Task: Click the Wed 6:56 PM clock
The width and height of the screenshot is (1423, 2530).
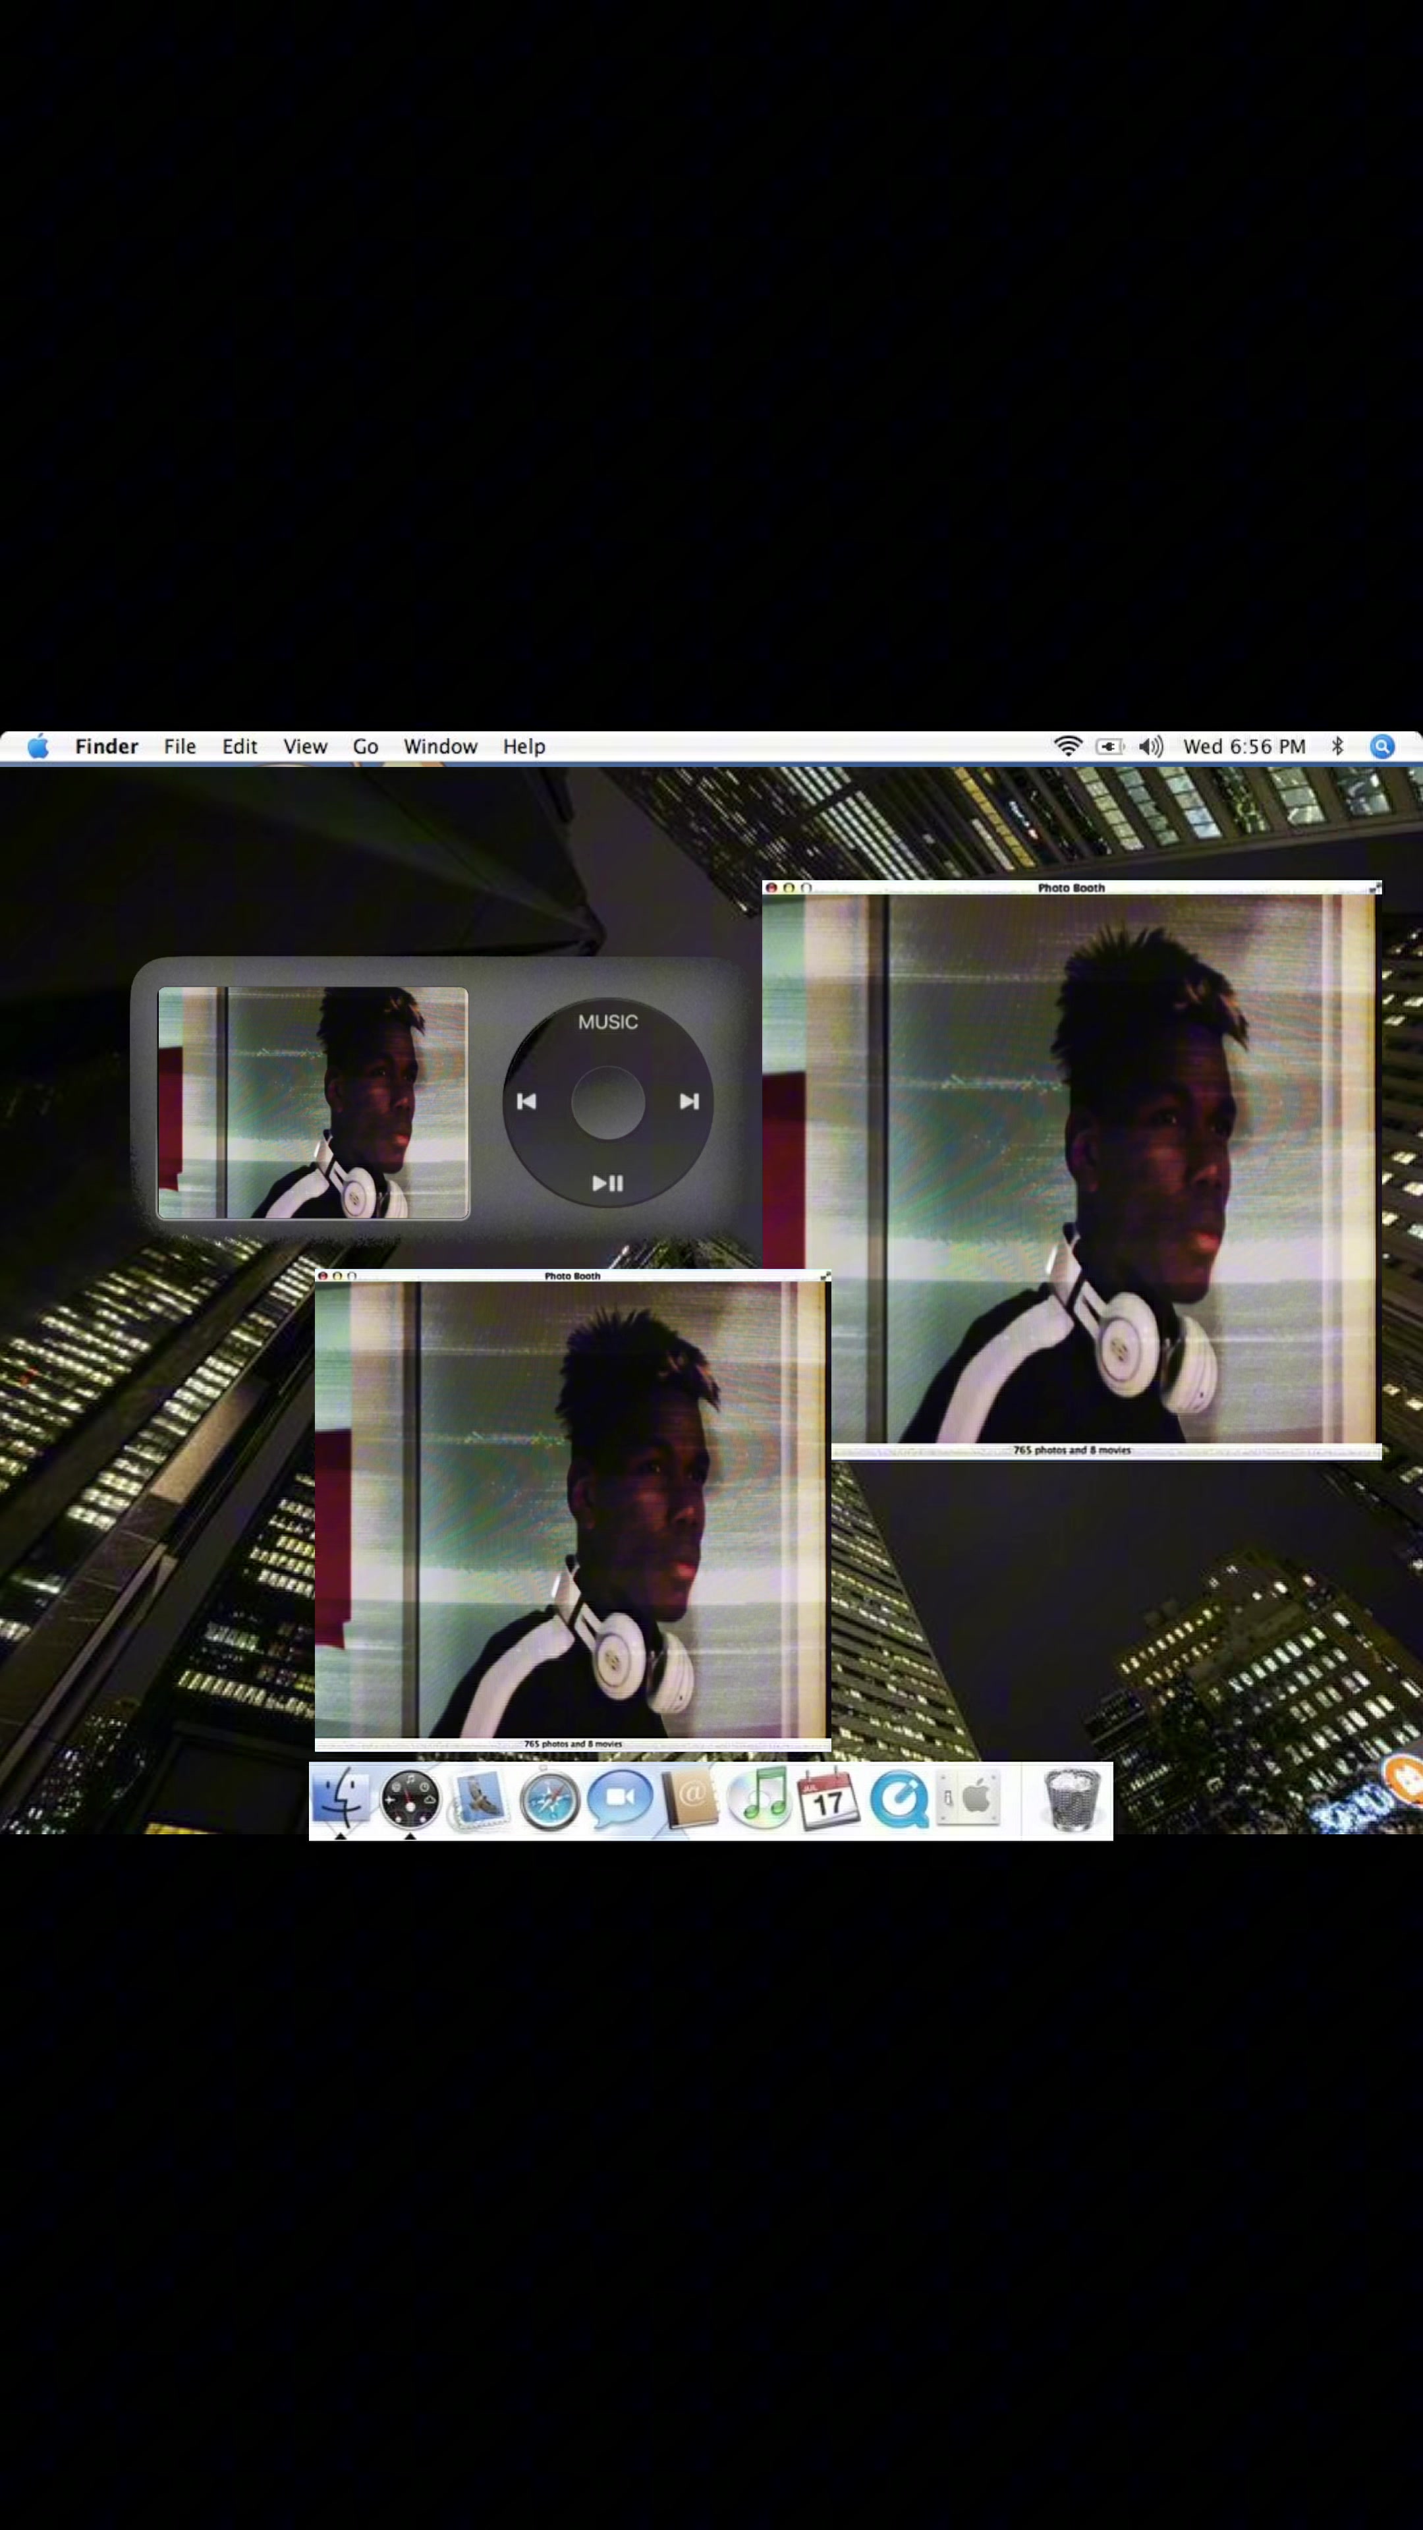Action: 1244,746
